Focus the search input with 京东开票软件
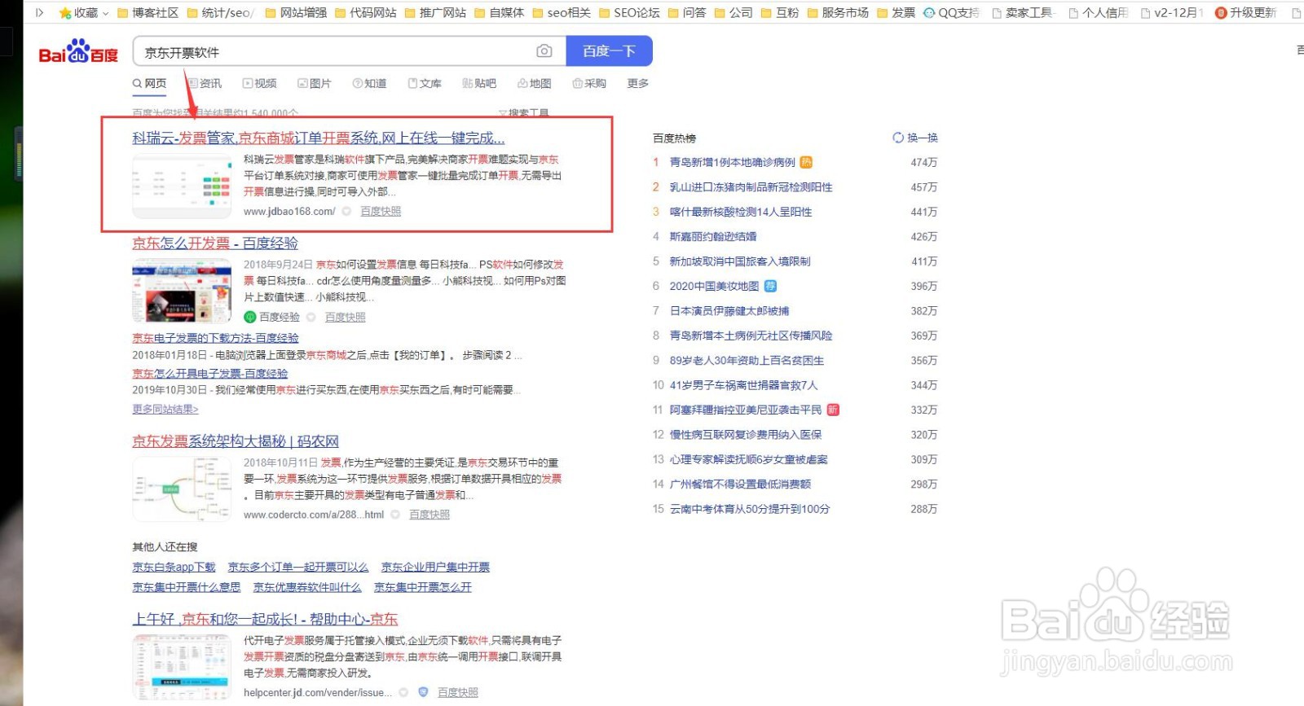The height and width of the screenshot is (706, 1304). tap(334, 51)
